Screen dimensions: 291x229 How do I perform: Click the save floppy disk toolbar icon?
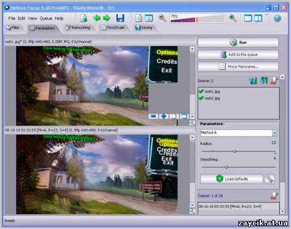[x=120, y=18]
